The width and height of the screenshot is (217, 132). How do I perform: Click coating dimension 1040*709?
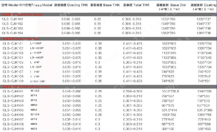[204, 91]
